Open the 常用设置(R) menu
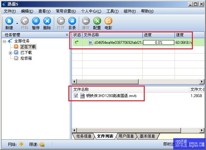Screen dimensions: 206x150 point(66,11)
